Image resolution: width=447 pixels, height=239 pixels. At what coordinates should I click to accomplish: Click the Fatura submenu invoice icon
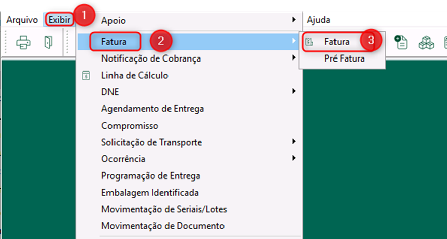[309, 42]
